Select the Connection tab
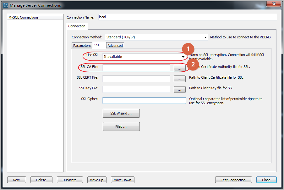 tap(77, 26)
